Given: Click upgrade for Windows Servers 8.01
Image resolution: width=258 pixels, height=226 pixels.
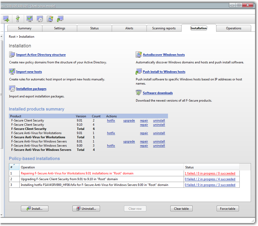Looking at the screenshot, I should [129, 141].
